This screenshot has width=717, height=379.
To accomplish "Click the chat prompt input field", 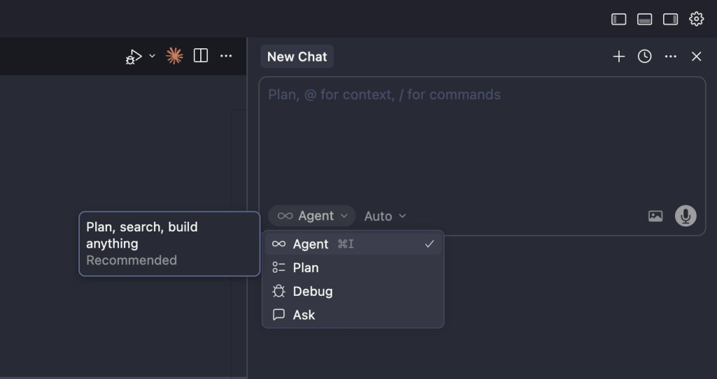I will tap(482, 140).
